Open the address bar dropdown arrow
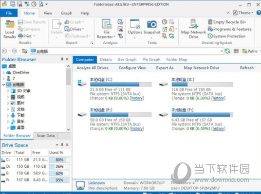 (x=222, y=51)
